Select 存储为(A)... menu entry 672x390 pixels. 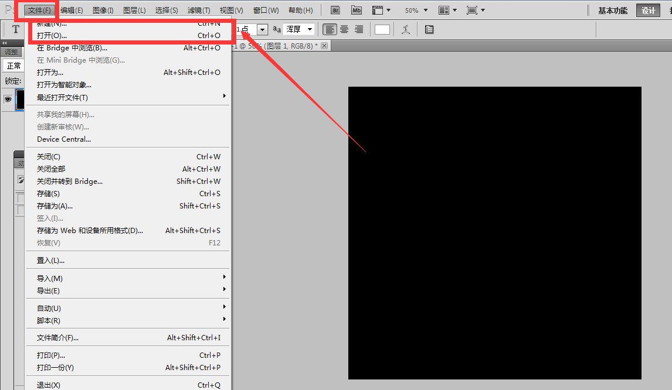click(55, 206)
